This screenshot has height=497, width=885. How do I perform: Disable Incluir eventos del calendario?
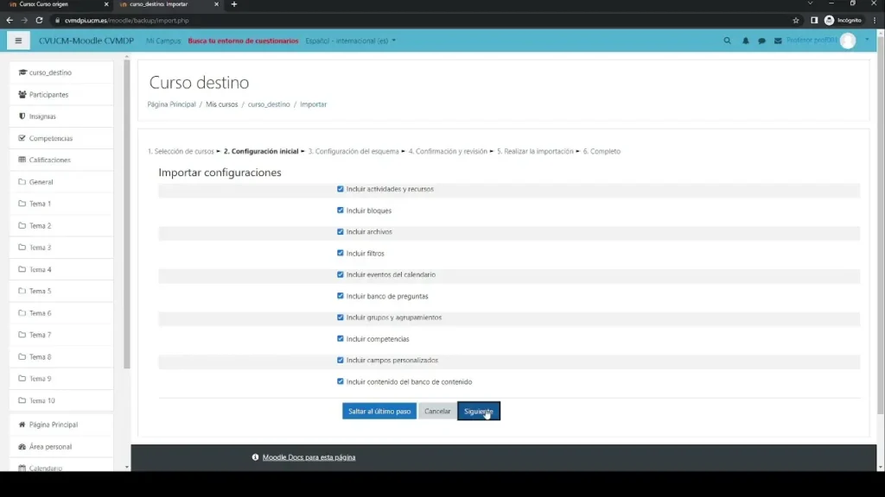click(x=341, y=274)
